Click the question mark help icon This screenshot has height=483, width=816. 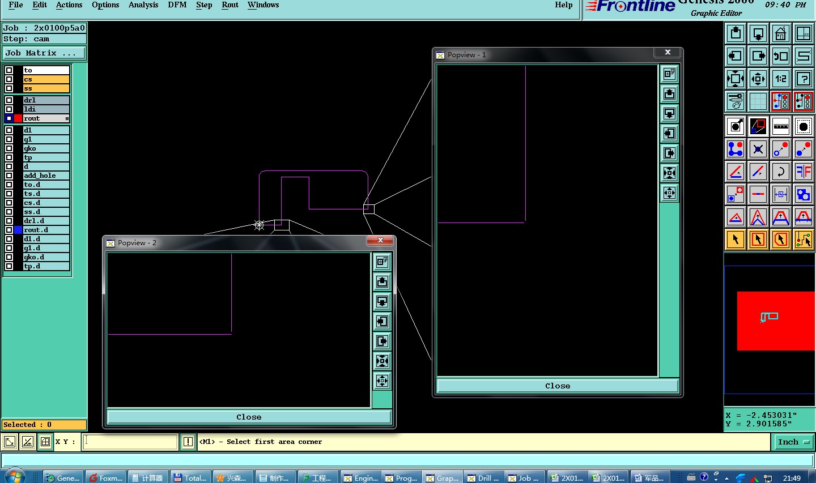804,79
